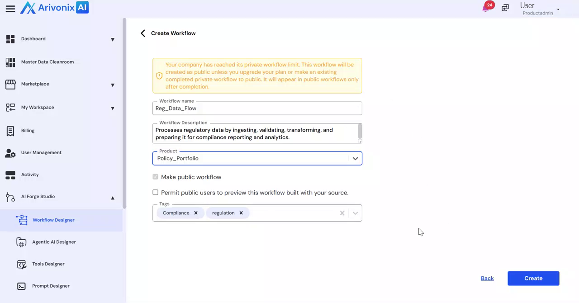579x303 pixels.
Task: Click the switch-window icon beside notifications
Action: (505, 8)
